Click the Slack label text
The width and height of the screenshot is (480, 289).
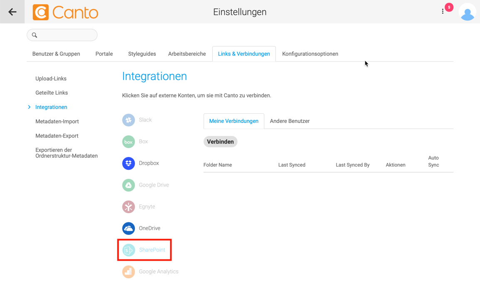pyautogui.click(x=145, y=120)
